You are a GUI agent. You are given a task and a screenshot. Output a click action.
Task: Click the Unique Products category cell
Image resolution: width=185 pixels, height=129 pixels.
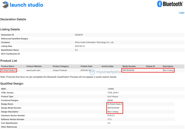(x=60, y=70)
